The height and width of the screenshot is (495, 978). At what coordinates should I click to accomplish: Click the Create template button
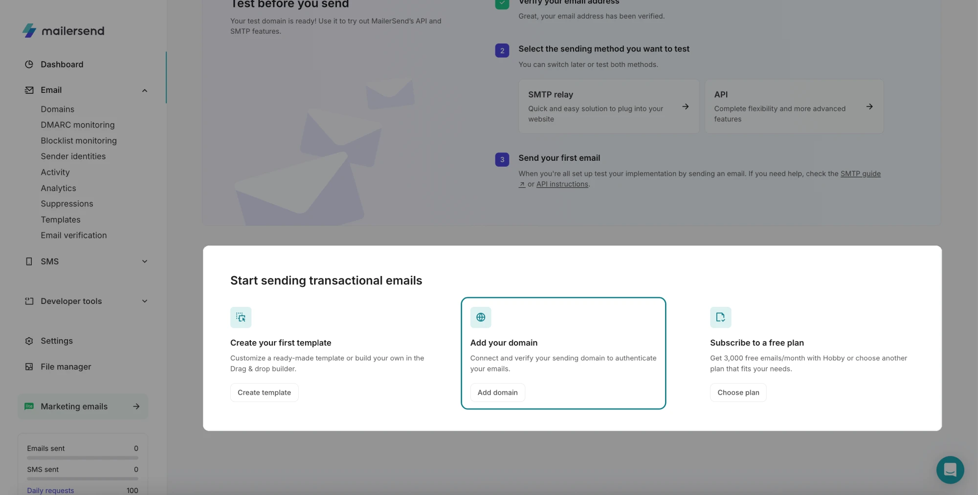264,392
